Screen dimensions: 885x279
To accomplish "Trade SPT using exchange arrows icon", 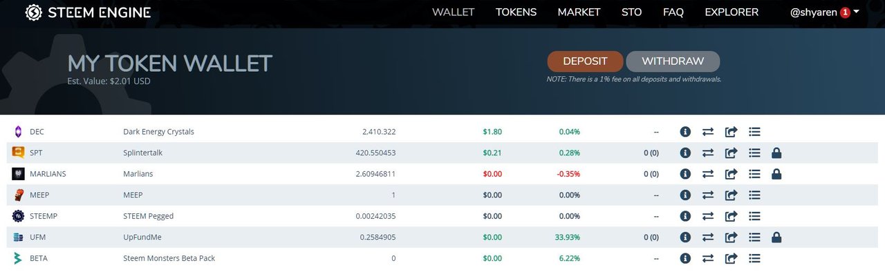I will (708, 153).
